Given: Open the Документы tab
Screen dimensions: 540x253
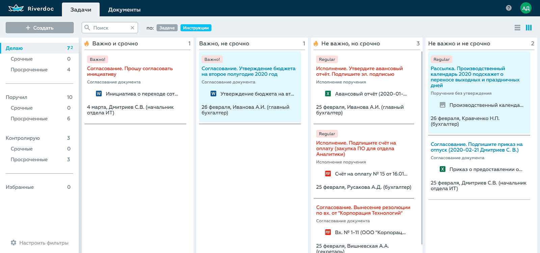Looking at the screenshot, I should point(124,9).
